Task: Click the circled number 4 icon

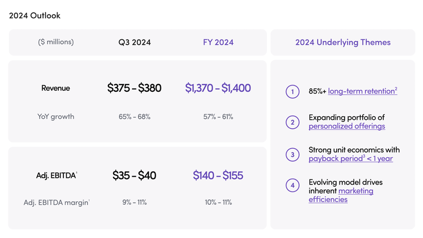Action: click(292, 186)
